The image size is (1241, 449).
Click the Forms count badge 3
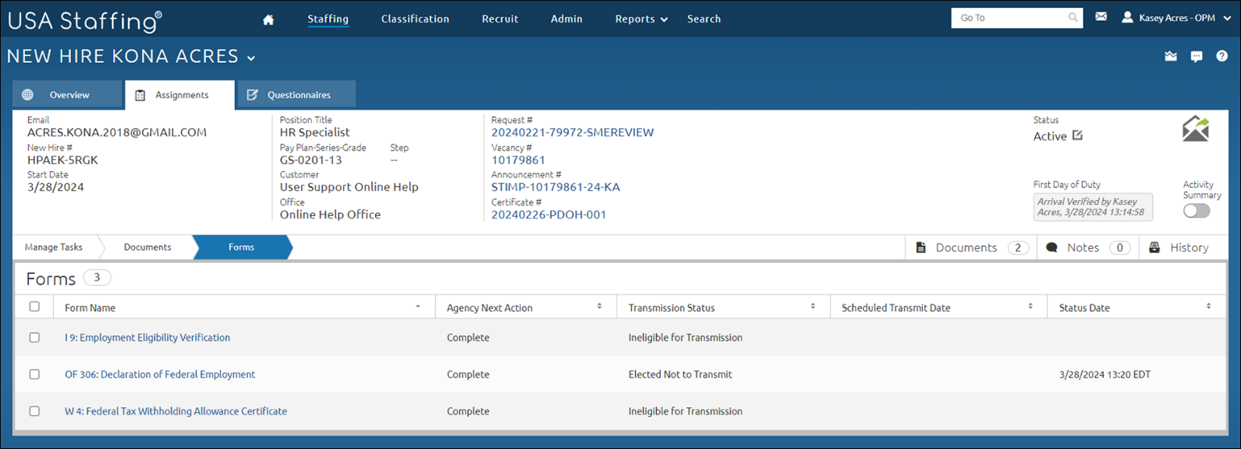click(97, 278)
